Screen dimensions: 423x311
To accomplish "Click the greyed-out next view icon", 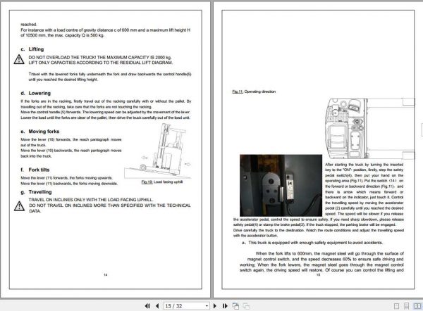I will point(246,306).
